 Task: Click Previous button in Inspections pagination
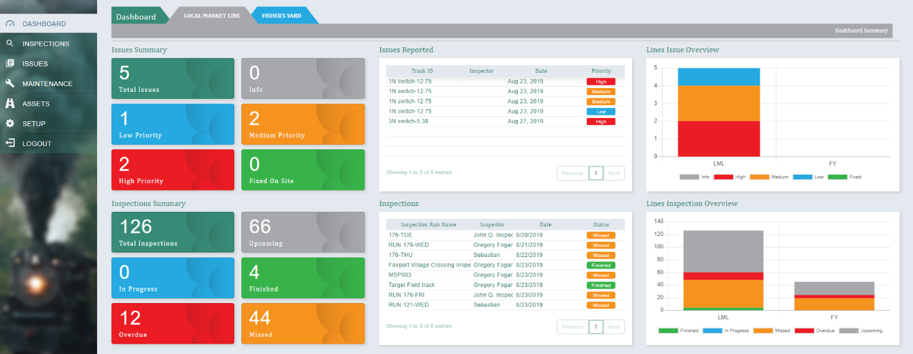573,327
